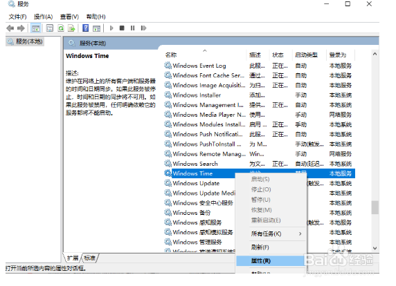Switch to the 标准 tab
Viewport: 396px width, 286px height.
pos(90,258)
